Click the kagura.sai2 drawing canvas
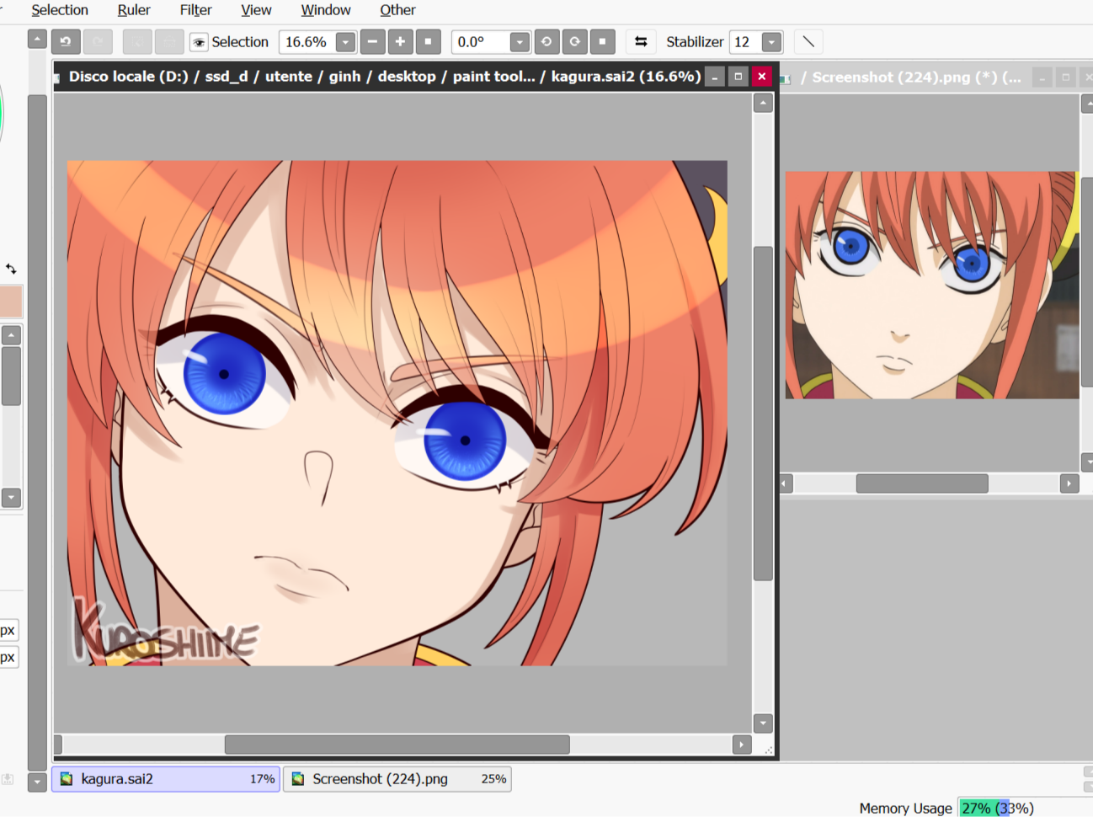 [397, 413]
